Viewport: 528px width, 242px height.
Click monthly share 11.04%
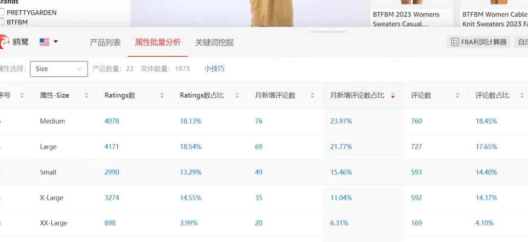coord(341,198)
